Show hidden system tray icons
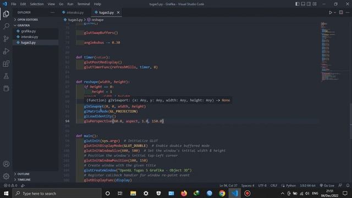Image resolution: width=352 pixels, height=198 pixels. coord(282,194)
